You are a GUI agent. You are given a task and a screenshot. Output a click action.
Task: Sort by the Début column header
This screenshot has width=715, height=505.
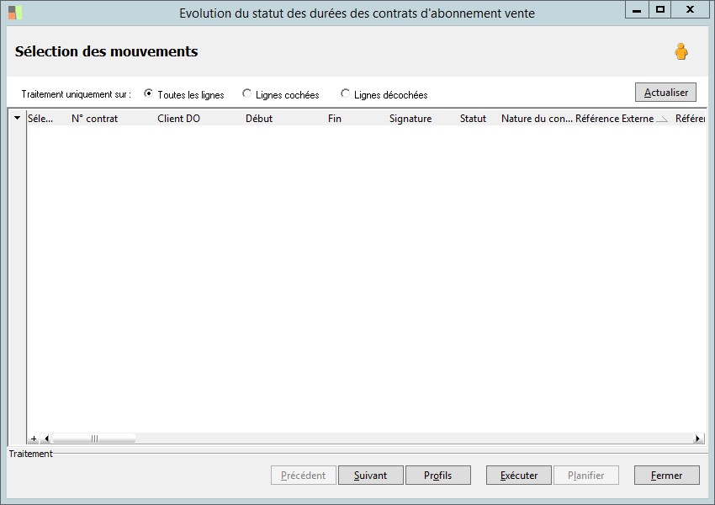click(x=259, y=119)
